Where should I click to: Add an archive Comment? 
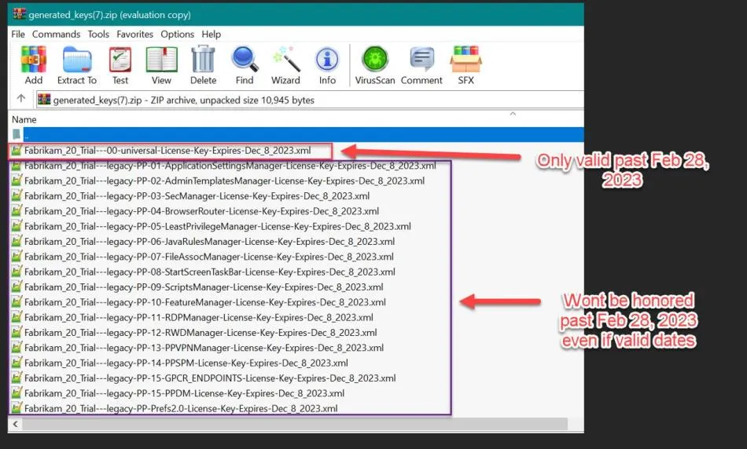tap(421, 64)
